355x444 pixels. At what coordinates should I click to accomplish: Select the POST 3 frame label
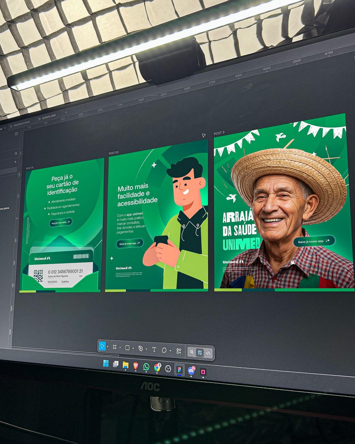[219, 133]
